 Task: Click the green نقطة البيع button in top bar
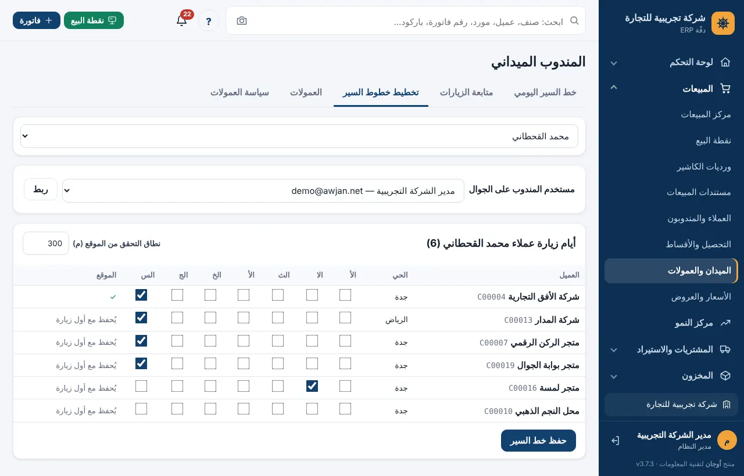coord(94,20)
